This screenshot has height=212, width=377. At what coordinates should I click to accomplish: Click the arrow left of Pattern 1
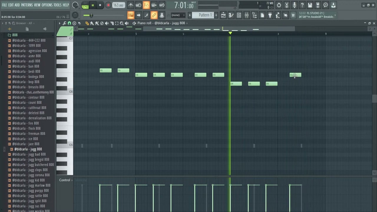coord(190,15)
